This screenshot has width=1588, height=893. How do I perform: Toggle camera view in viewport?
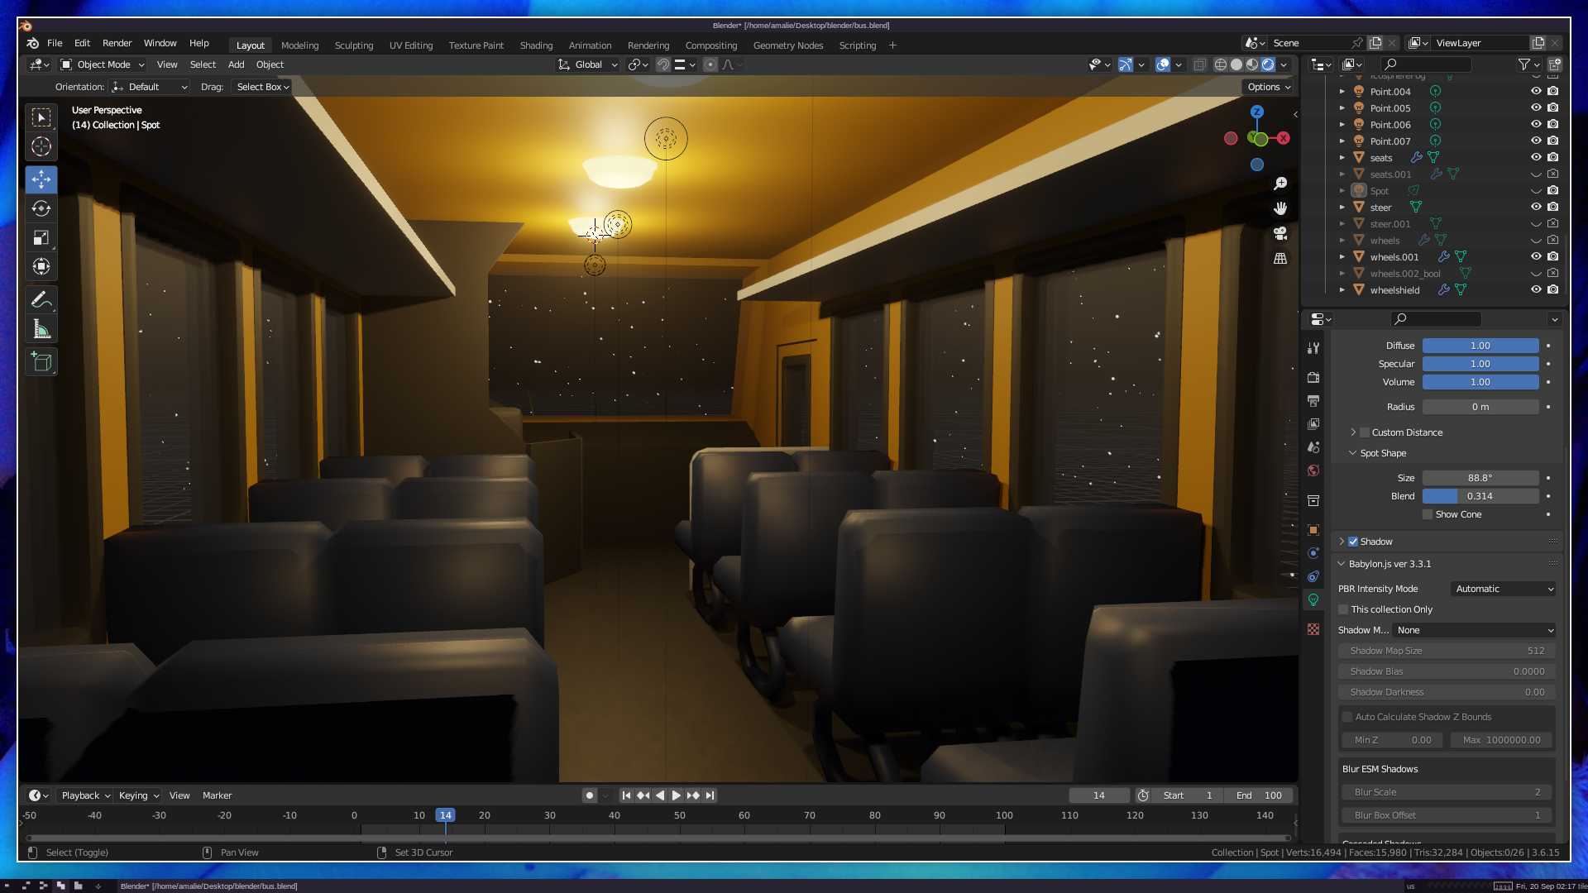1280,234
